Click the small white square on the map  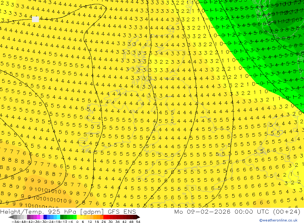pos(35,19)
